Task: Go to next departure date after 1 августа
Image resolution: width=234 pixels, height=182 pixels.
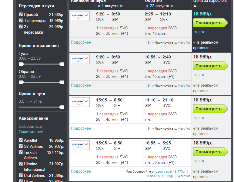Action: click(x=122, y=6)
